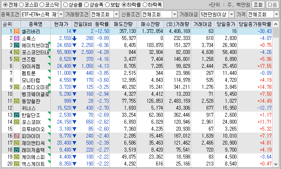Sort by 순위 column header
The image size is (281, 169).
7,24
